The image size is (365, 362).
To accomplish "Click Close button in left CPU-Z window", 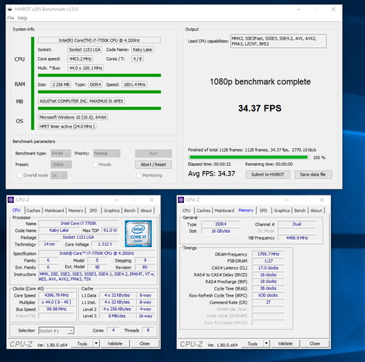I will pyautogui.click(x=144, y=344).
